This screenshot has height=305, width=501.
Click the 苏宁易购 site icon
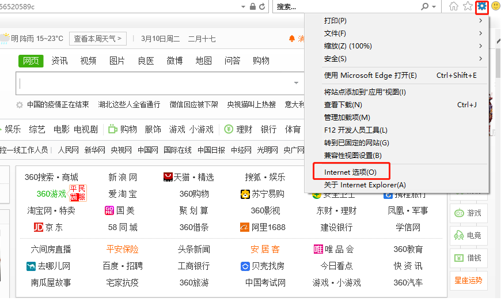click(246, 194)
